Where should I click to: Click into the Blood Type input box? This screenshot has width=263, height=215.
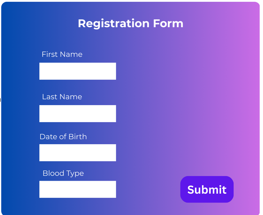(x=78, y=189)
